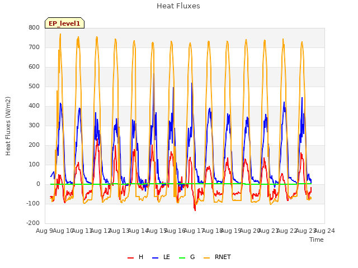Click the Aug 12 x-axis date label
Image resolution: width=358 pixels, height=268 pixels.
tap(101, 231)
